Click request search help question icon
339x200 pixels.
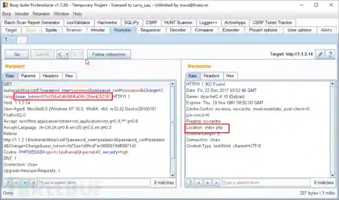point(7,183)
